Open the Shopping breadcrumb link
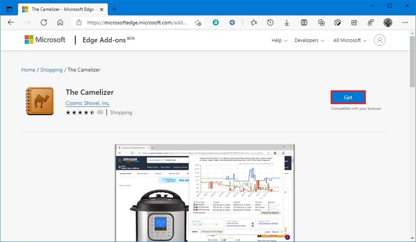Screen dimensions: 416x242 [51, 70]
